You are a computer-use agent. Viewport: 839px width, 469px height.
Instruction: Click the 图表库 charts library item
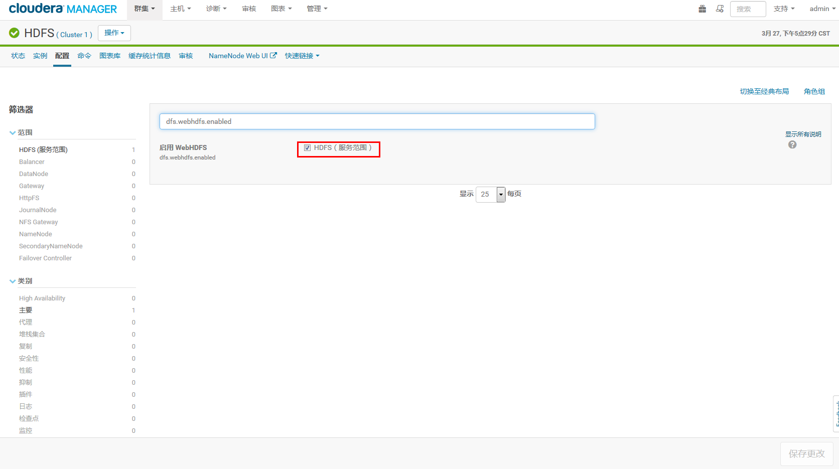[110, 56]
